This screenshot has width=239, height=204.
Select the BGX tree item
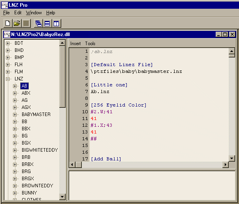tap(26, 143)
